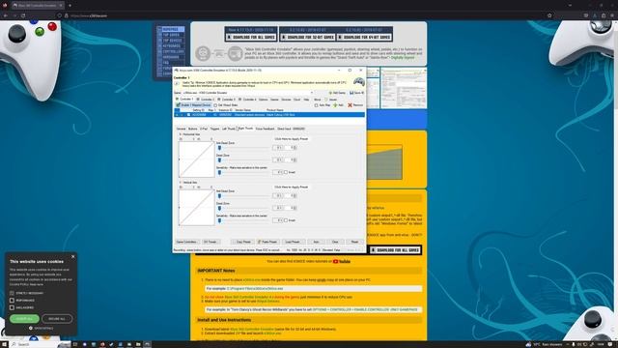This screenshot has width=618, height=348.
Task: Click the Load Preset button
Action: (x=293, y=242)
